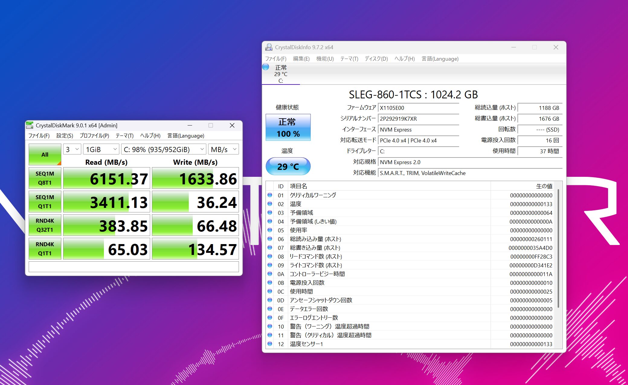Start the RND4K Q32T1 benchmark test
Viewport: 628px width, 385px height.
pyautogui.click(x=45, y=225)
